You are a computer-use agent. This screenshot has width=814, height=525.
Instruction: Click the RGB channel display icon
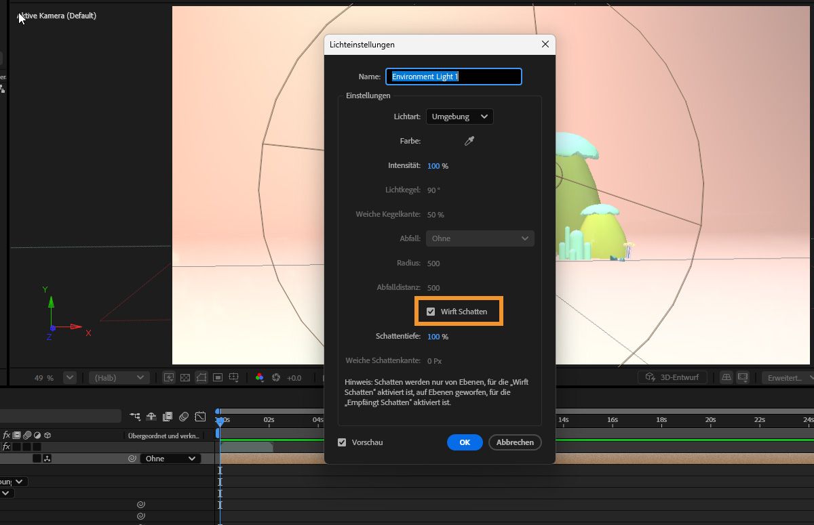tap(259, 377)
